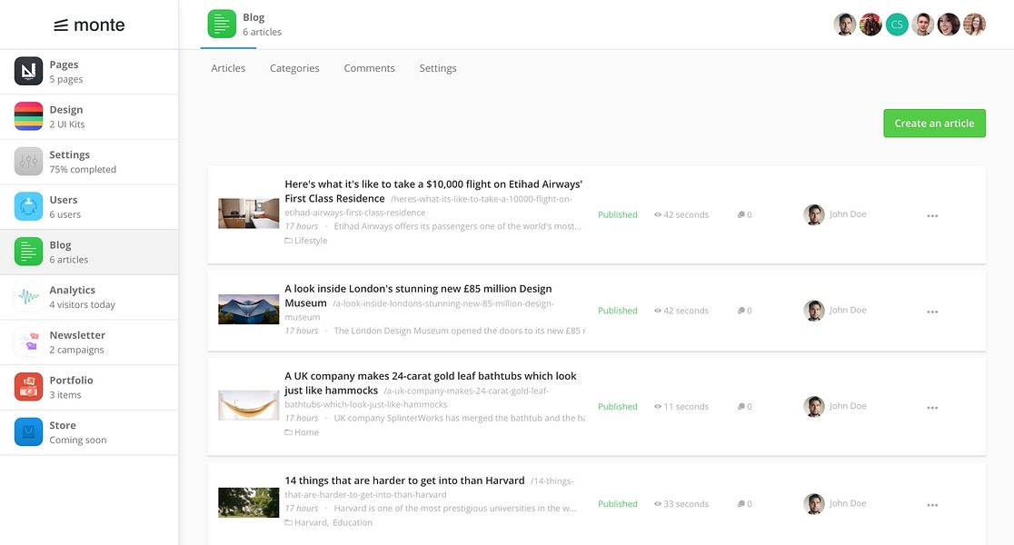
Task: Open more options for Design Museum article
Action: point(932,312)
